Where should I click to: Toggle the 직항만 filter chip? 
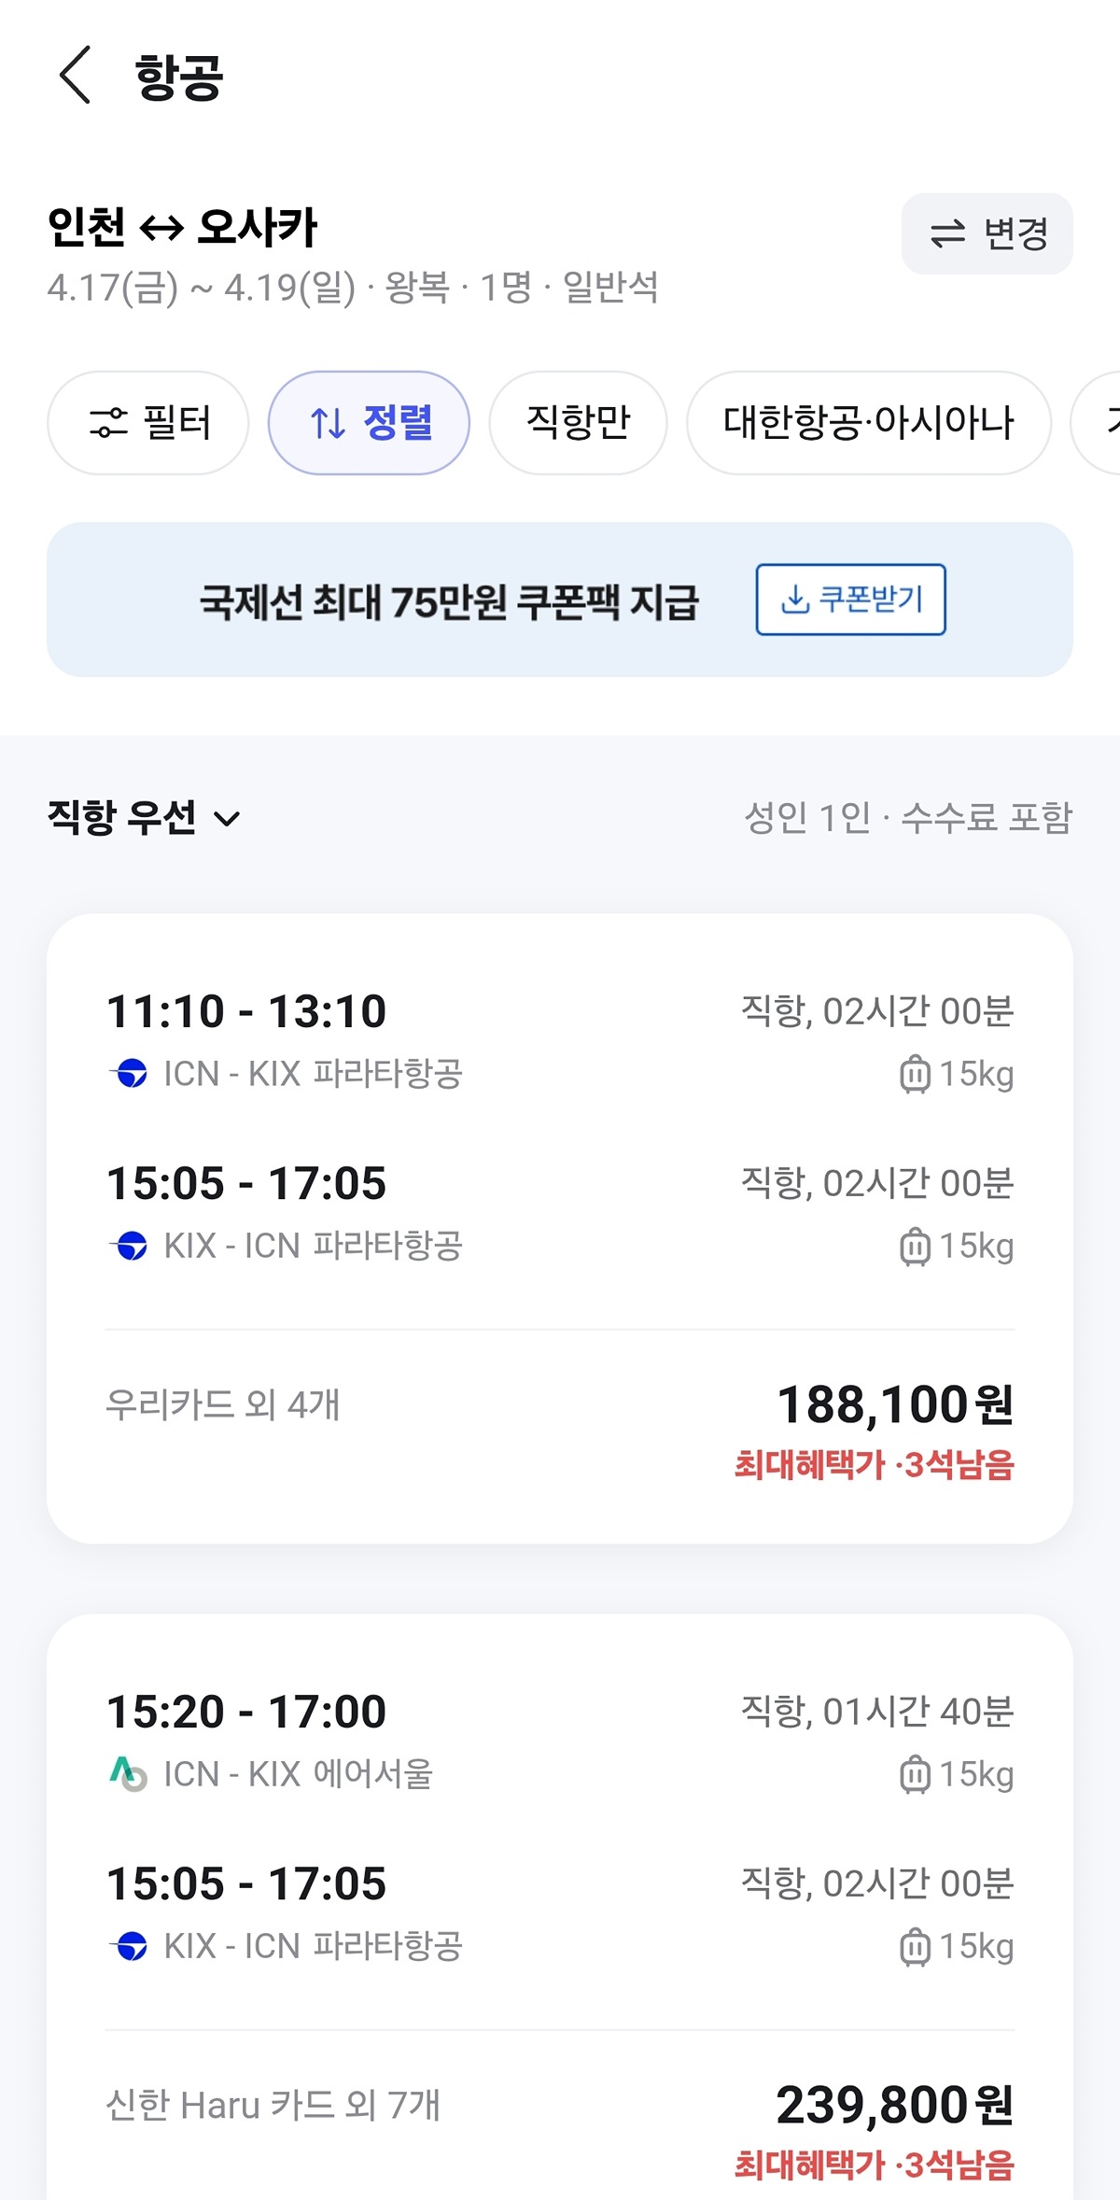pyautogui.click(x=579, y=423)
